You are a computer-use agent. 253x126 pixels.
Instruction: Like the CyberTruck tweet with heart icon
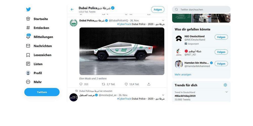(x=126, y=84)
